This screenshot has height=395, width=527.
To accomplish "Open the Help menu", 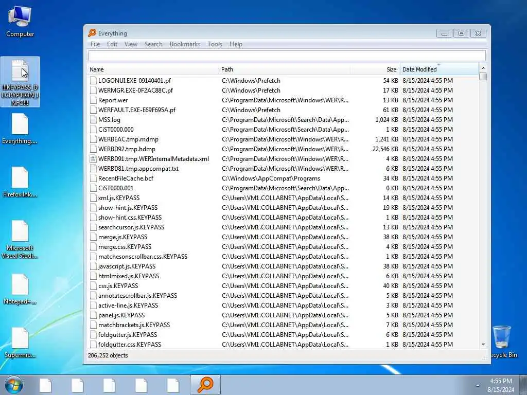I will 236,44.
